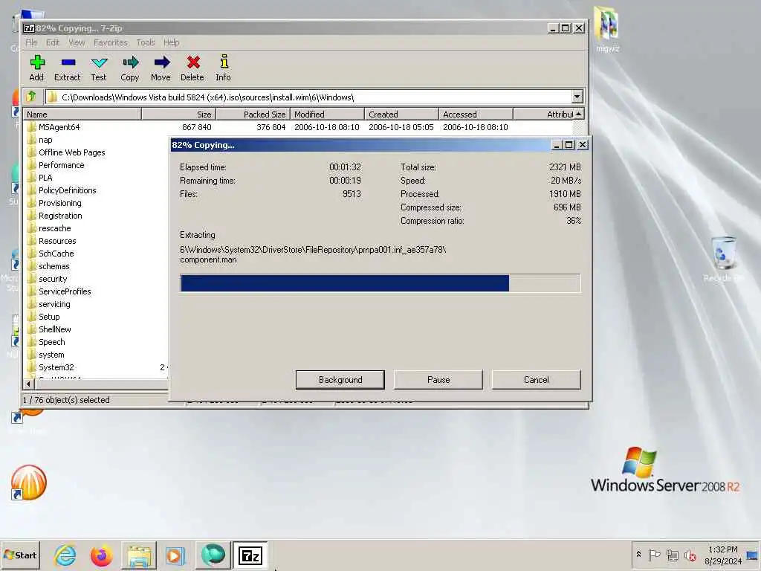Select the schemas folder

point(54,266)
